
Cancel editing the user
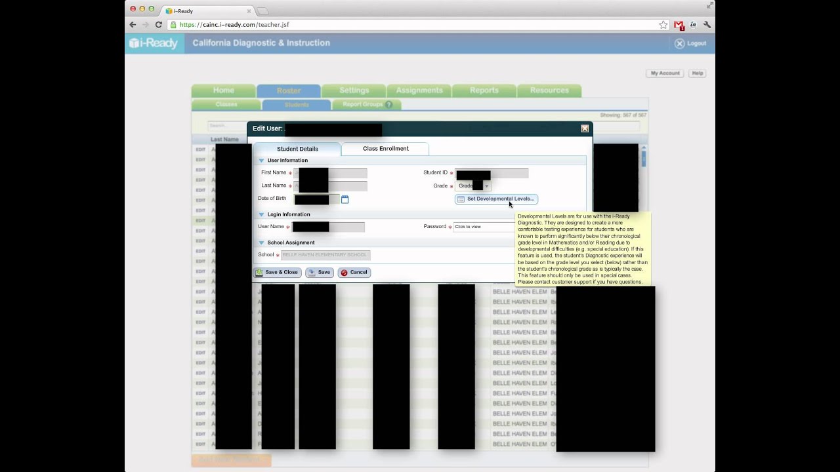(x=354, y=272)
